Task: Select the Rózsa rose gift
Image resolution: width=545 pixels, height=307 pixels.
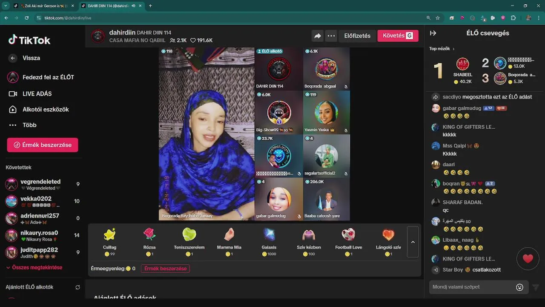Action: [x=149, y=242]
